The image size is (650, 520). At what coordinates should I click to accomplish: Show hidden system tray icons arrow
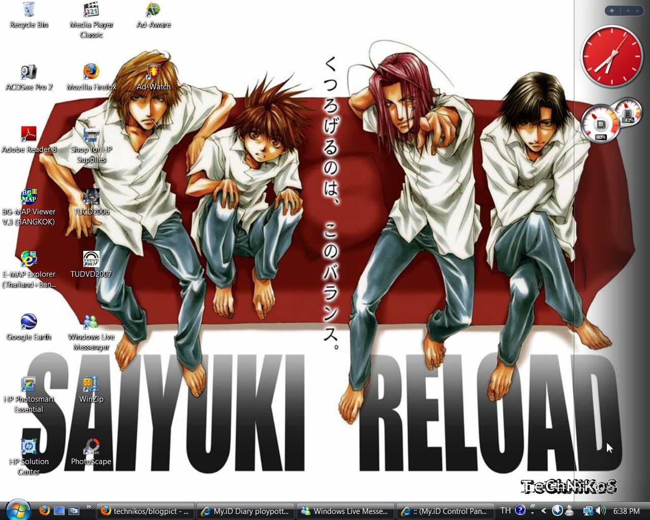pyautogui.click(x=544, y=511)
